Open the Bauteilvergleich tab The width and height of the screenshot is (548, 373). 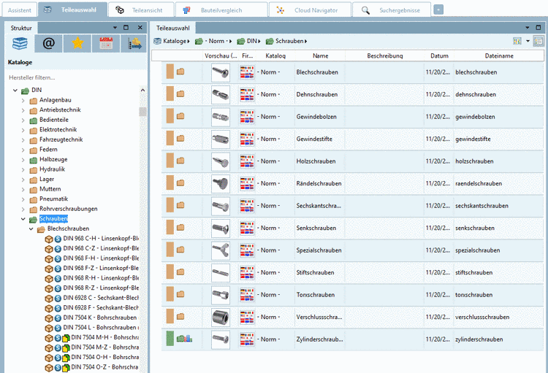coord(221,10)
